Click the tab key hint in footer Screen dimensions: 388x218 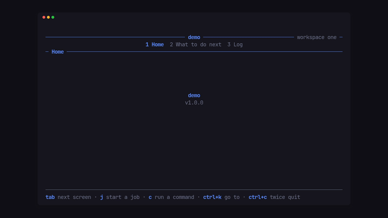(x=50, y=197)
